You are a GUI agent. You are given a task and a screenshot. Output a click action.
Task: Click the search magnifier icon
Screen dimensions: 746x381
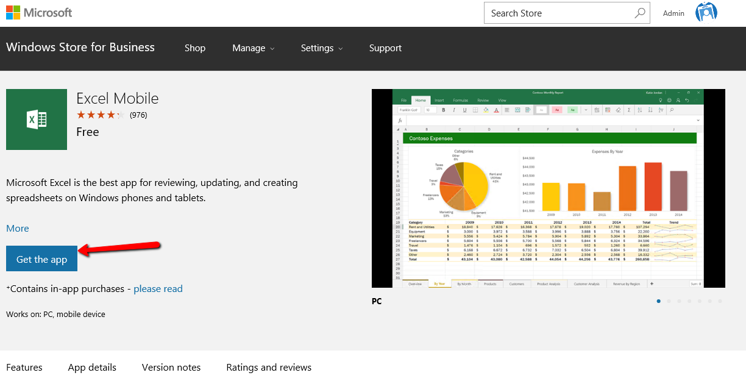point(639,13)
